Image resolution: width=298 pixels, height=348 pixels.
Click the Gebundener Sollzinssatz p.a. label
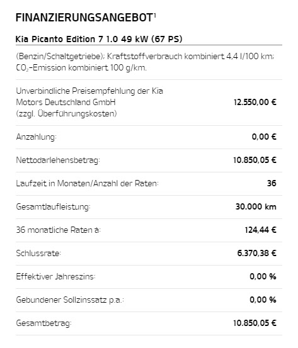[70, 300]
